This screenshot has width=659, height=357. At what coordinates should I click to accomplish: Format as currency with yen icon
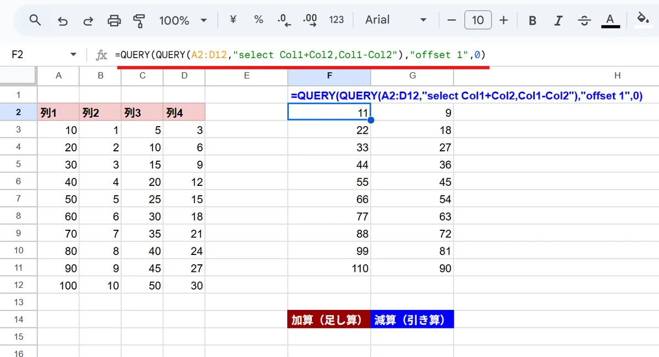pos(233,20)
